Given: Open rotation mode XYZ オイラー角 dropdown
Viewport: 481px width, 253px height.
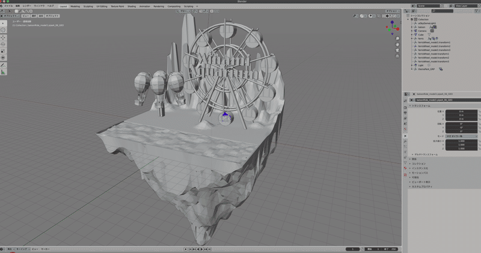Looking at the screenshot, I should click(461, 136).
